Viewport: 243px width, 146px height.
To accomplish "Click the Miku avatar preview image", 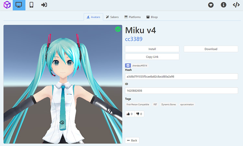I will 63,84.
